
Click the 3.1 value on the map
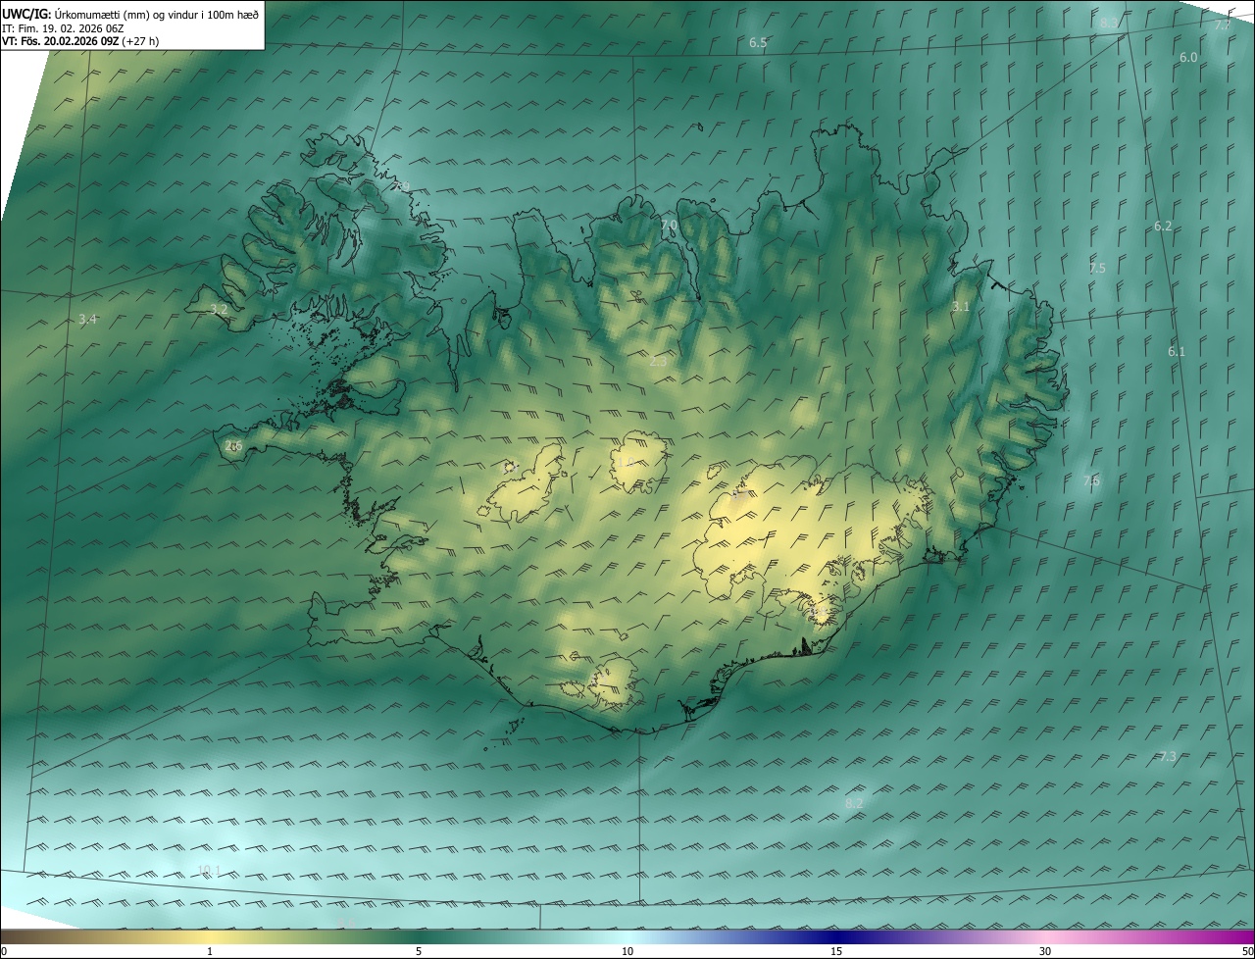click(x=961, y=307)
